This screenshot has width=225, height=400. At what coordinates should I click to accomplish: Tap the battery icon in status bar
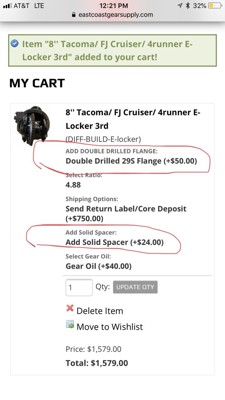215,6
